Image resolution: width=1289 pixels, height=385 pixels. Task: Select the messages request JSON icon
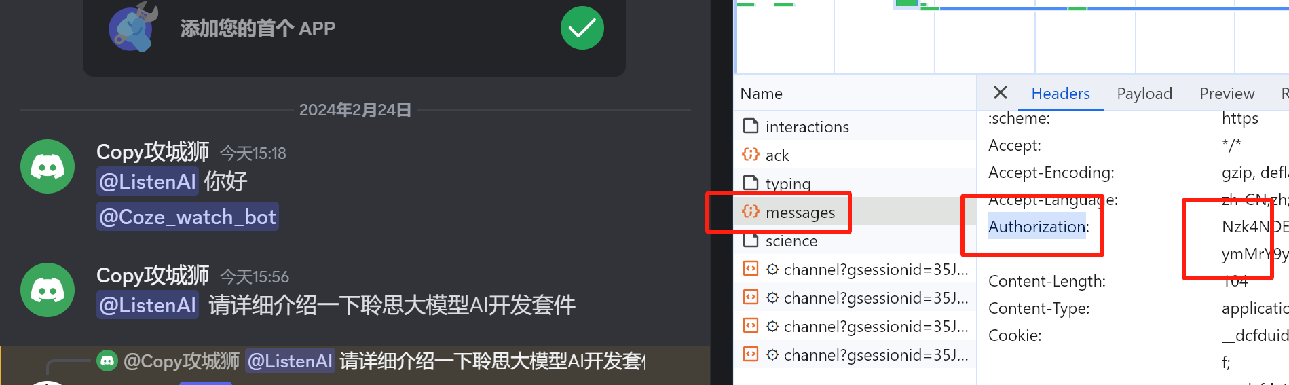tap(751, 212)
